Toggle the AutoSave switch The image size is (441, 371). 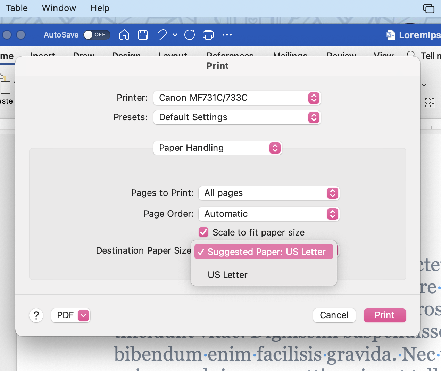tap(97, 35)
